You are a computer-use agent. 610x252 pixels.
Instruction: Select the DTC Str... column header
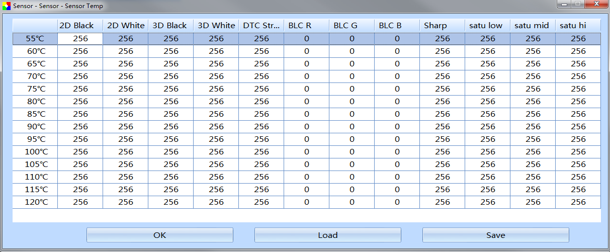[x=262, y=26]
